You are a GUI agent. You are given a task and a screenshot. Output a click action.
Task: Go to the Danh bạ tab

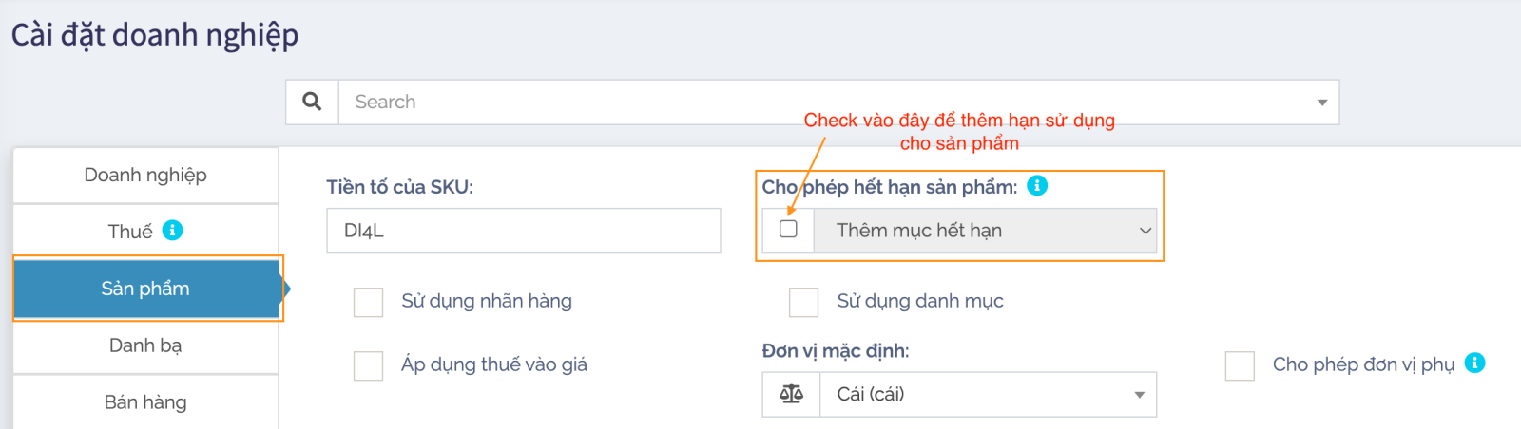(x=145, y=345)
